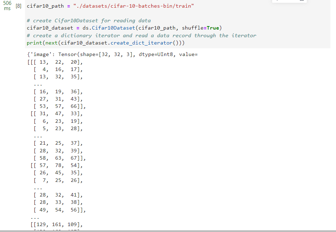Screen dimensions: 336x232
Task: Click the print keyword in the code
Action: [34, 43]
